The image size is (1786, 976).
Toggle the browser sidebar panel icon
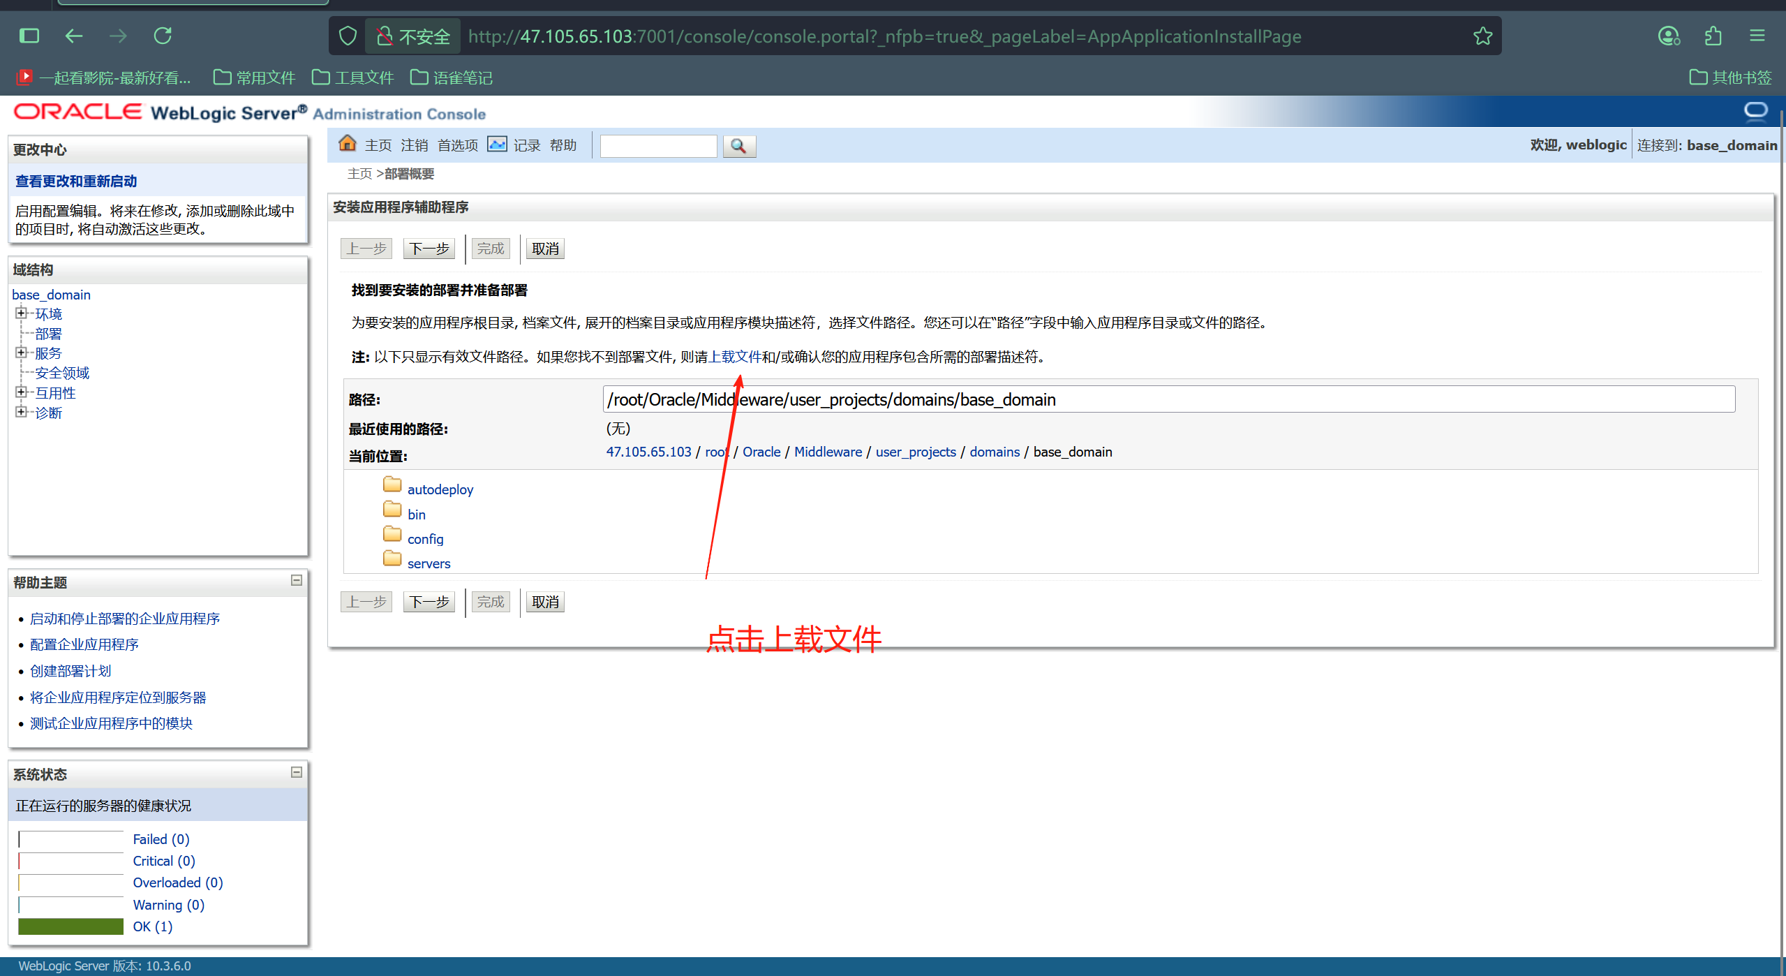click(29, 36)
